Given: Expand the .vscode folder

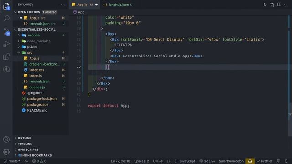Looking at the screenshot, I should click(x=41, y=35).
